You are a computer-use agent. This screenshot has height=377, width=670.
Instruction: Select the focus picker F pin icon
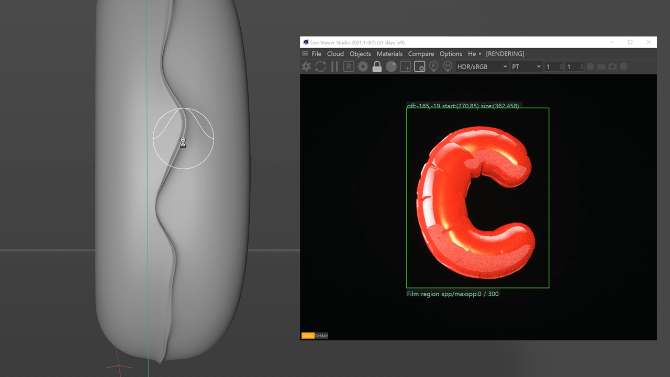[433, 66]
